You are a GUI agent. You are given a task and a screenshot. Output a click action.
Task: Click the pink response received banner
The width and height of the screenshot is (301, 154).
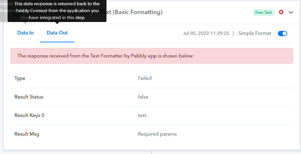pos(152,56)
